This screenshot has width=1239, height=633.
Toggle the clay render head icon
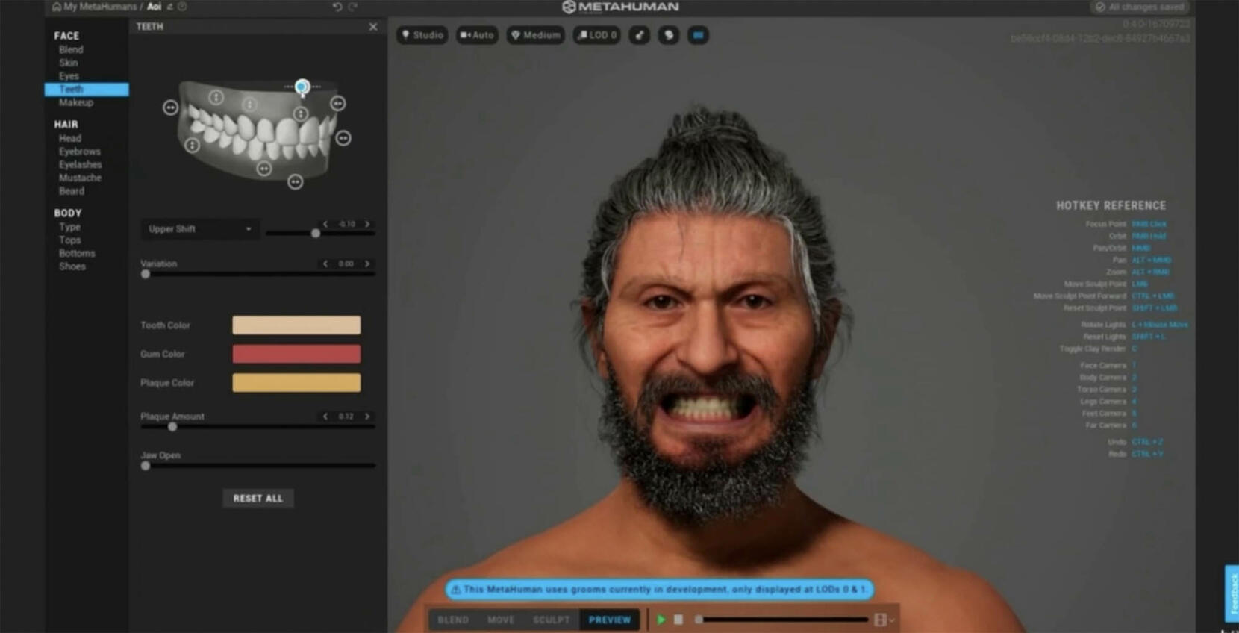coord(669,35)
